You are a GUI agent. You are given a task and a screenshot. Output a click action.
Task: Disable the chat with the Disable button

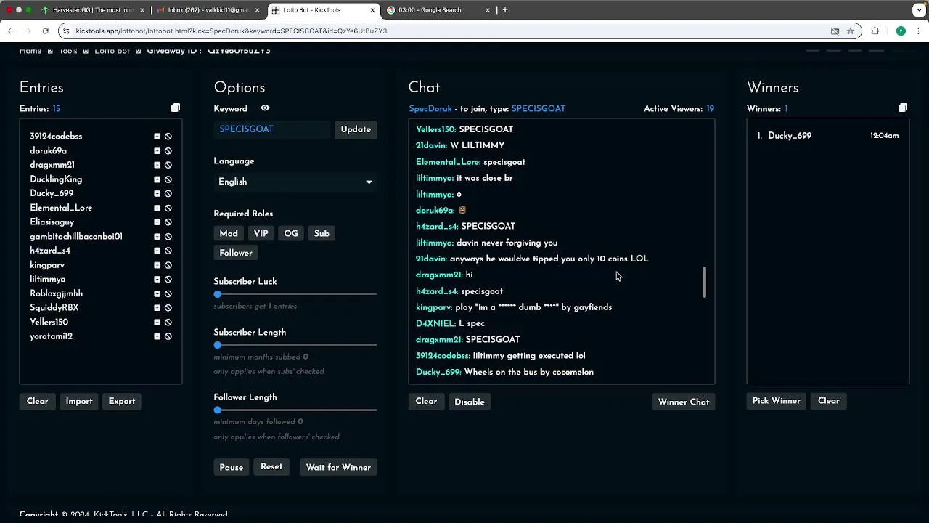coord(470,402)
